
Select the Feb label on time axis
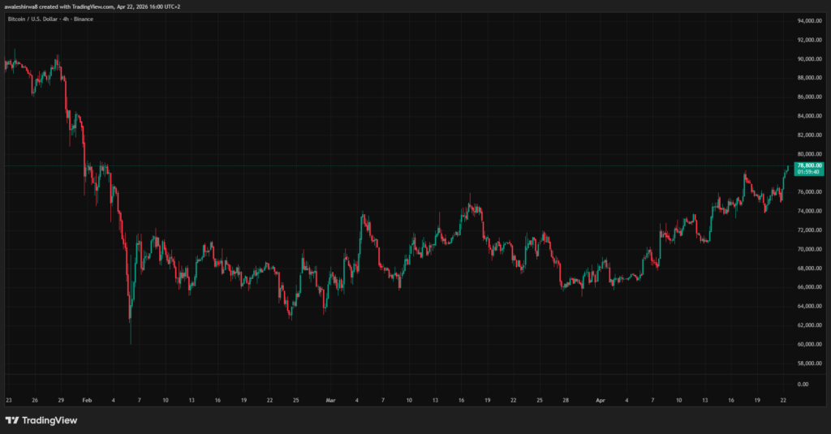86,400
